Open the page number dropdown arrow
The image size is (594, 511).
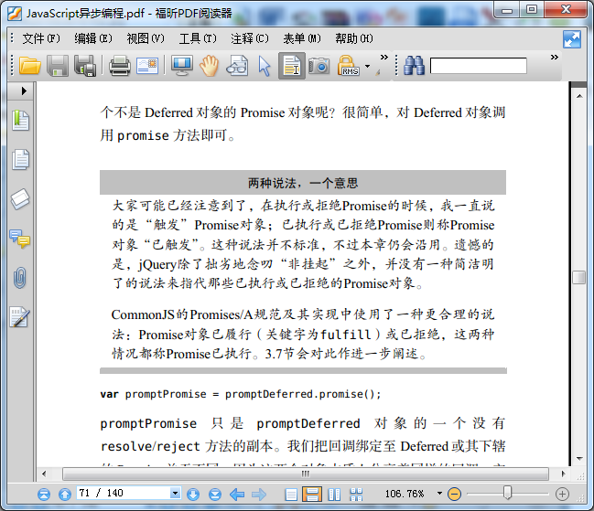[175, 494]
